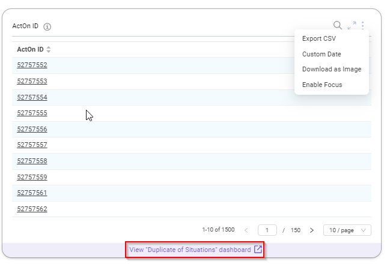Viewport: 387px width, 264px height.
Task: Open ActOn ID 52757562 link
Action: click(x=32, y=209)
